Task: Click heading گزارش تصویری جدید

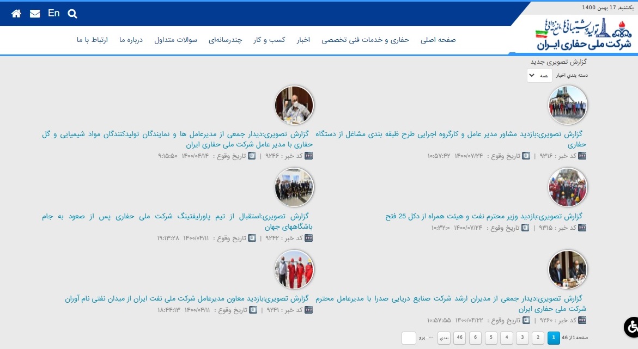Action: click(558, 62)
